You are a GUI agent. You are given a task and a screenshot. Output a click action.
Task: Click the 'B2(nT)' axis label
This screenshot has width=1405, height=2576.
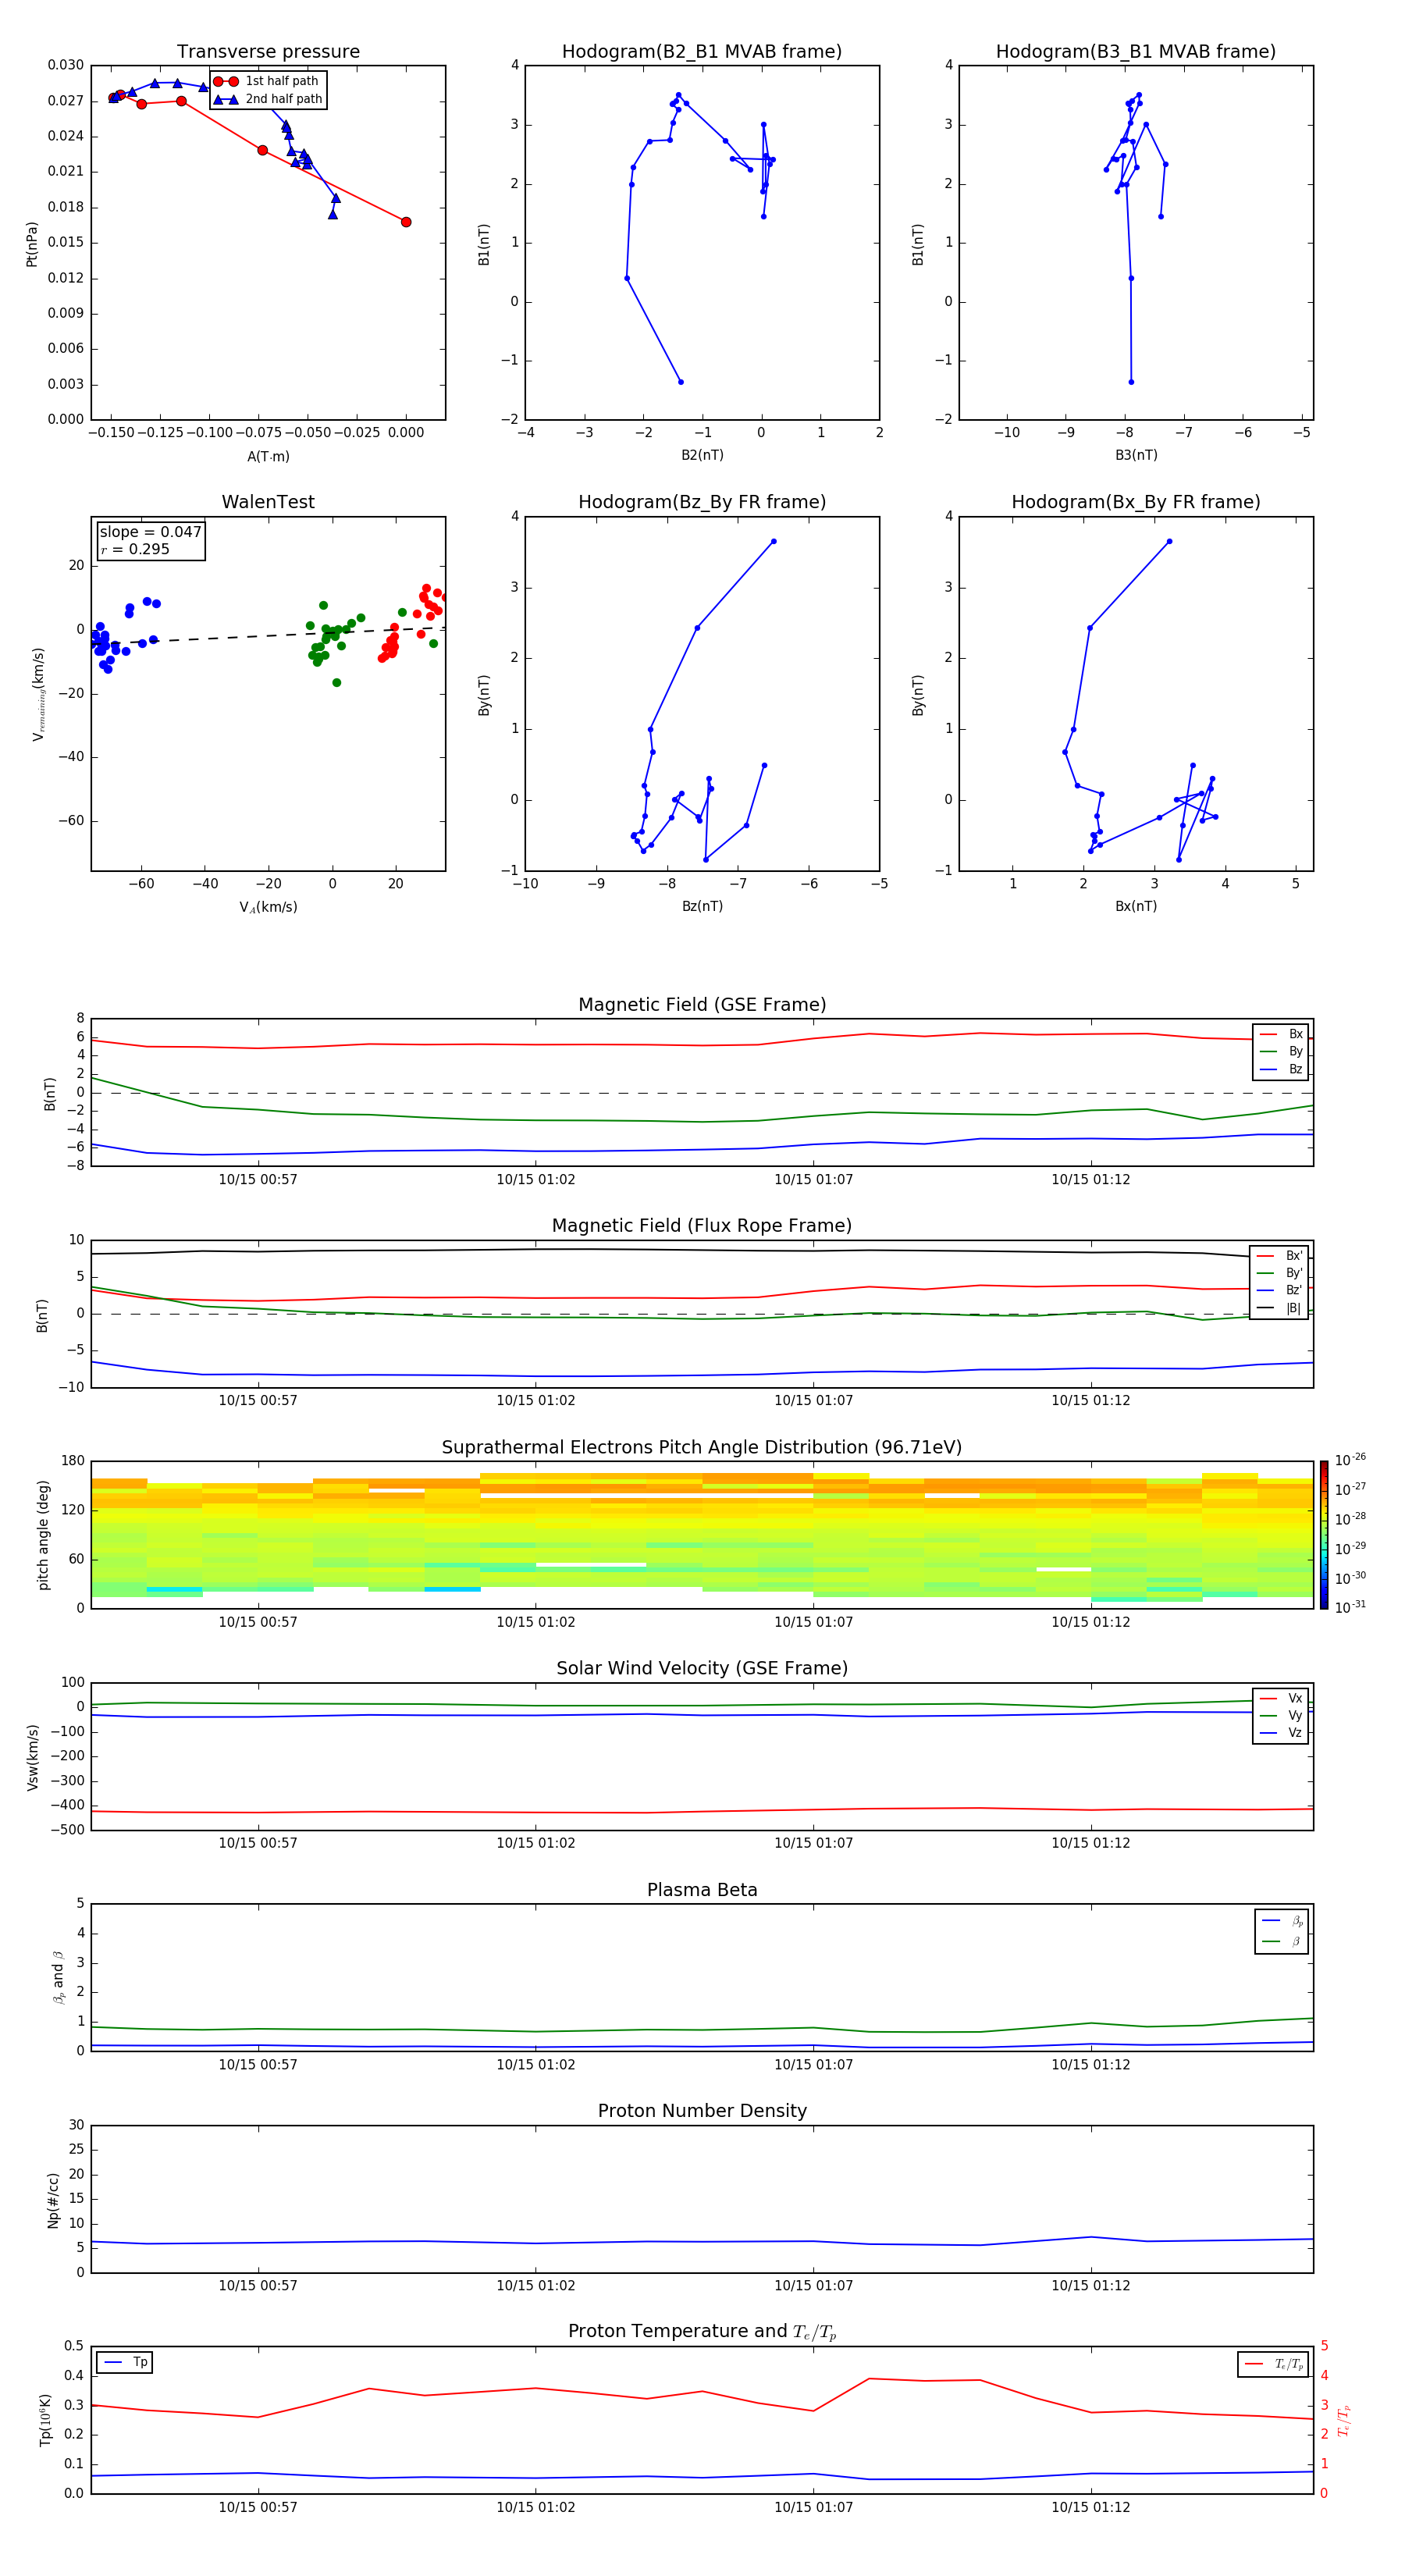702,455
